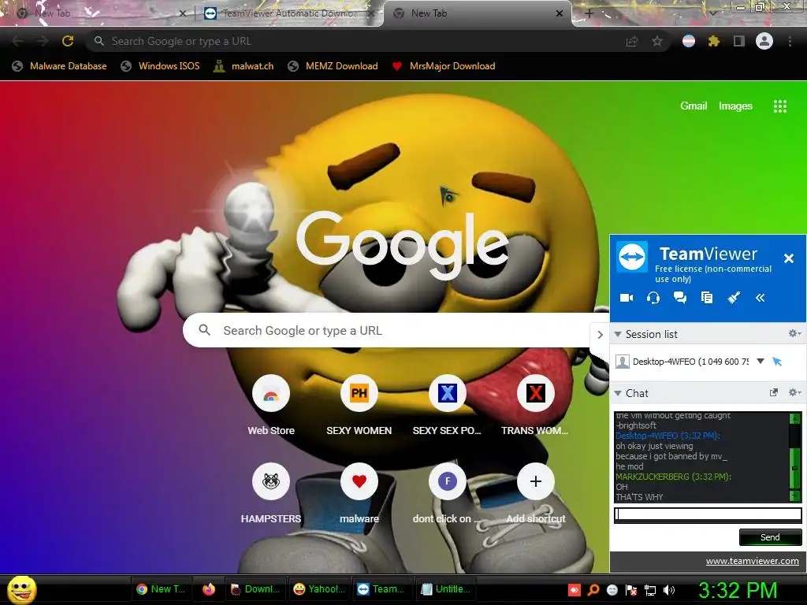Click the chat message input field

tap(708, 514)
